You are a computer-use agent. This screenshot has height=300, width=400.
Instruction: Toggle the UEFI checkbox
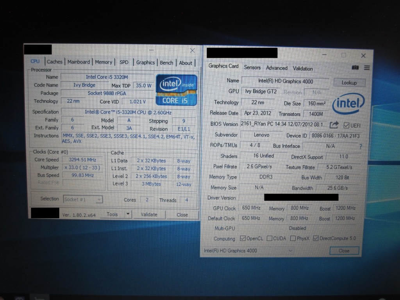(x=346, y=125)
